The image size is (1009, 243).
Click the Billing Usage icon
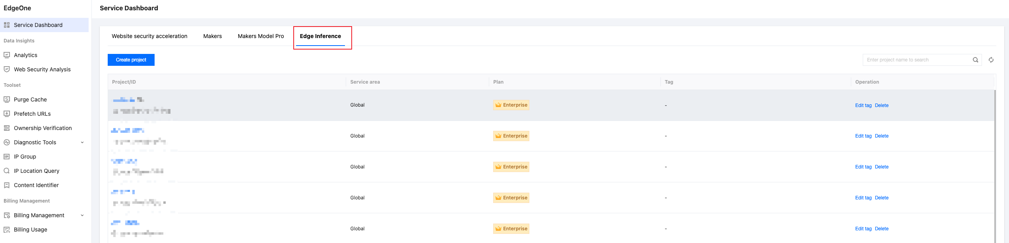(x=7, y=230)
